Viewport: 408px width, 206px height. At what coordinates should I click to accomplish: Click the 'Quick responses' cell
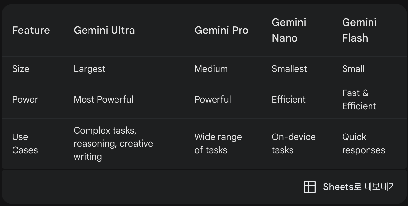pyautogui.click(x=364, y=143)
